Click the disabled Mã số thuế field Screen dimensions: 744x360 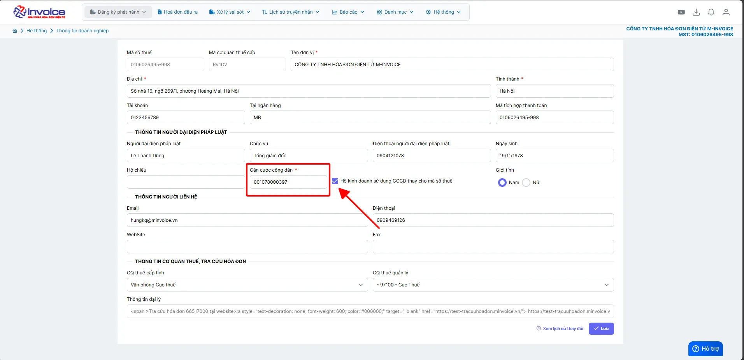[x=165, y=65]
